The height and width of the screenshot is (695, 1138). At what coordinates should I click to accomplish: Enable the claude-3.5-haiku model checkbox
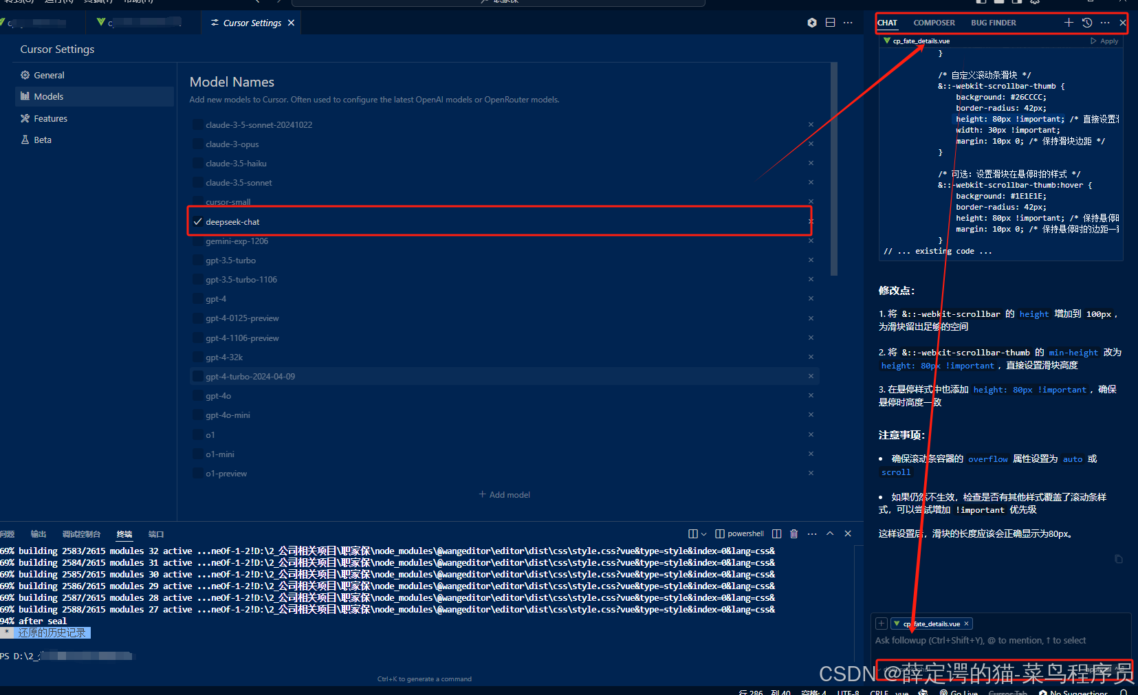[198, 163]
